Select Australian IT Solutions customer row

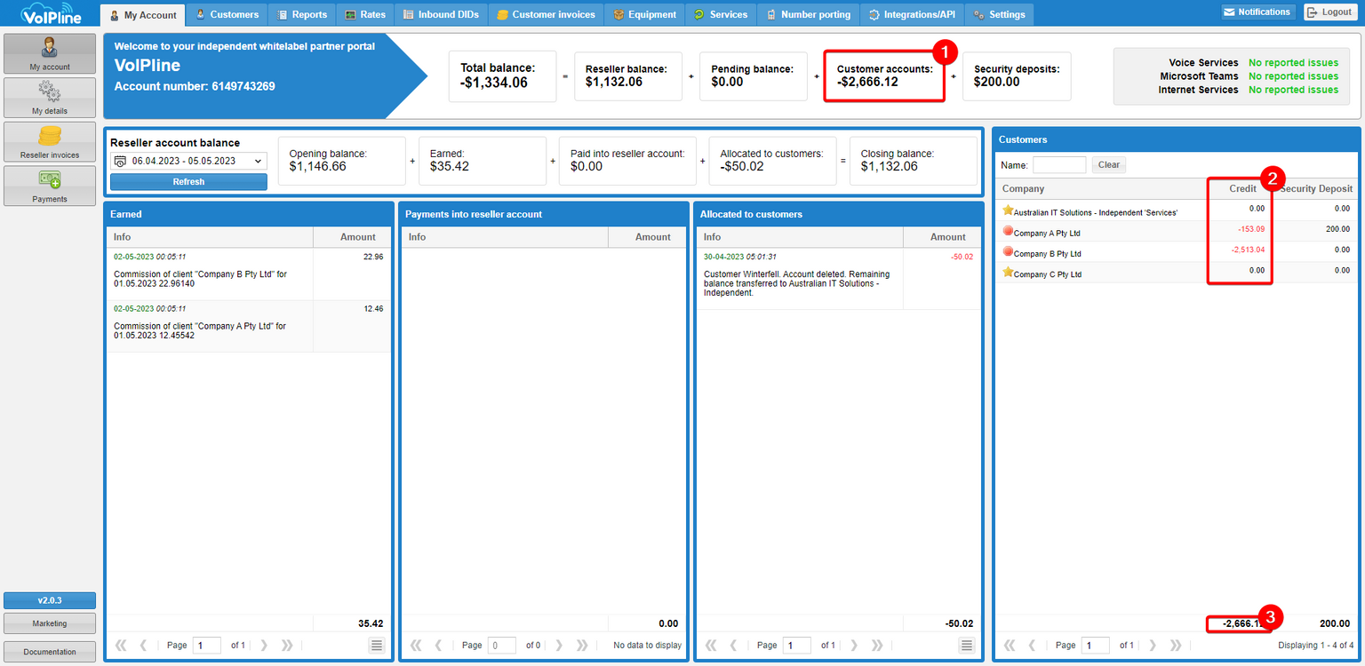click(x=1177, y=210)
